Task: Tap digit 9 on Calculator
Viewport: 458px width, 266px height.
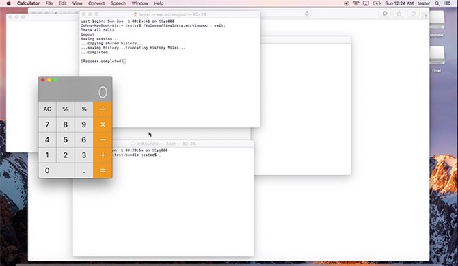Action: (x=84, y=124)
